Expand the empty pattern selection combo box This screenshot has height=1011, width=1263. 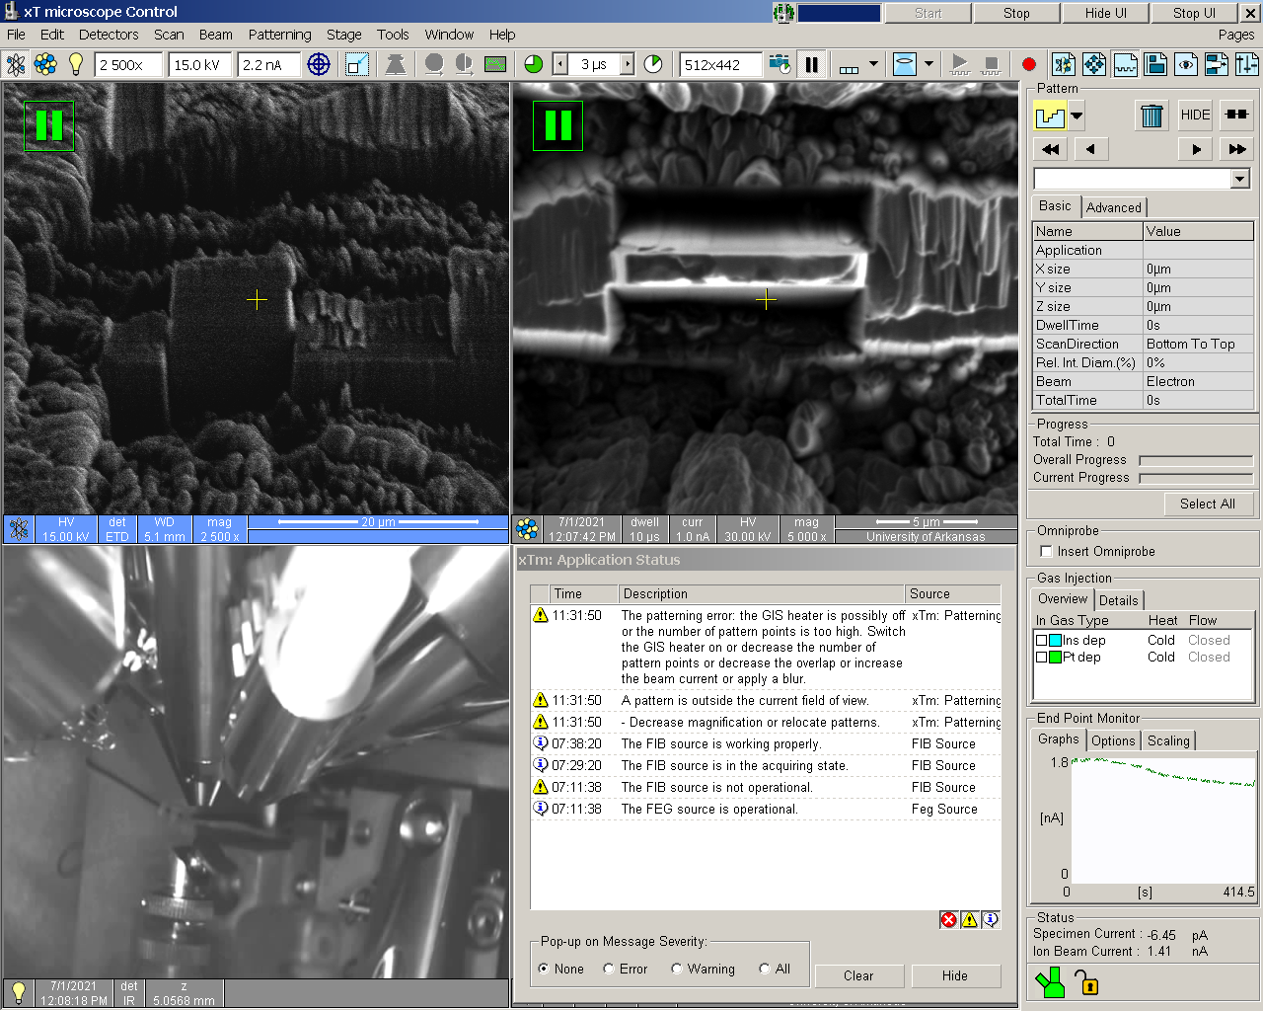click(1239, 179)
